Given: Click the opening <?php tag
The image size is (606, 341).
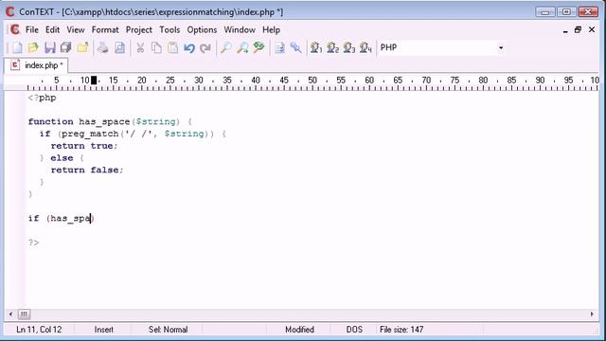Looking at the screenshot, I should 42,98.
